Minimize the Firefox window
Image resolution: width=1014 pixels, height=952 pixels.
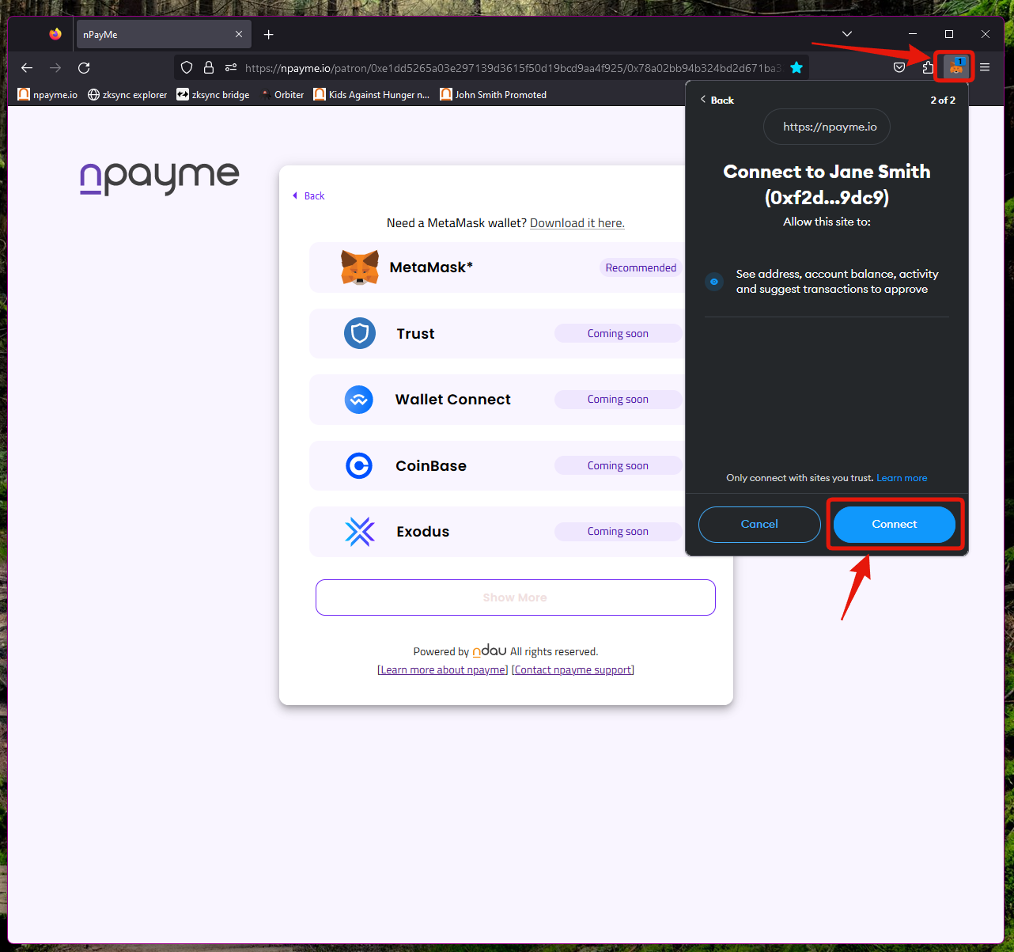coord(913,34)
